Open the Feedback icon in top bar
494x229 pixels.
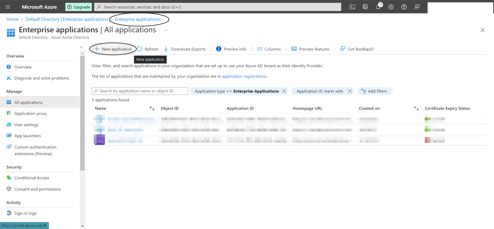417,7
